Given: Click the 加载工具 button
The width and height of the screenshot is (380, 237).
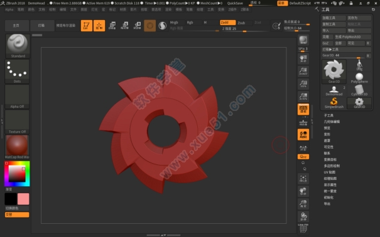Looking at the screenshot, I should tap(334, 18).
